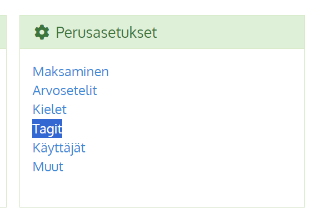The image size is (316, 208).
Task: Select the Kielet link
Action: point(49,110)
